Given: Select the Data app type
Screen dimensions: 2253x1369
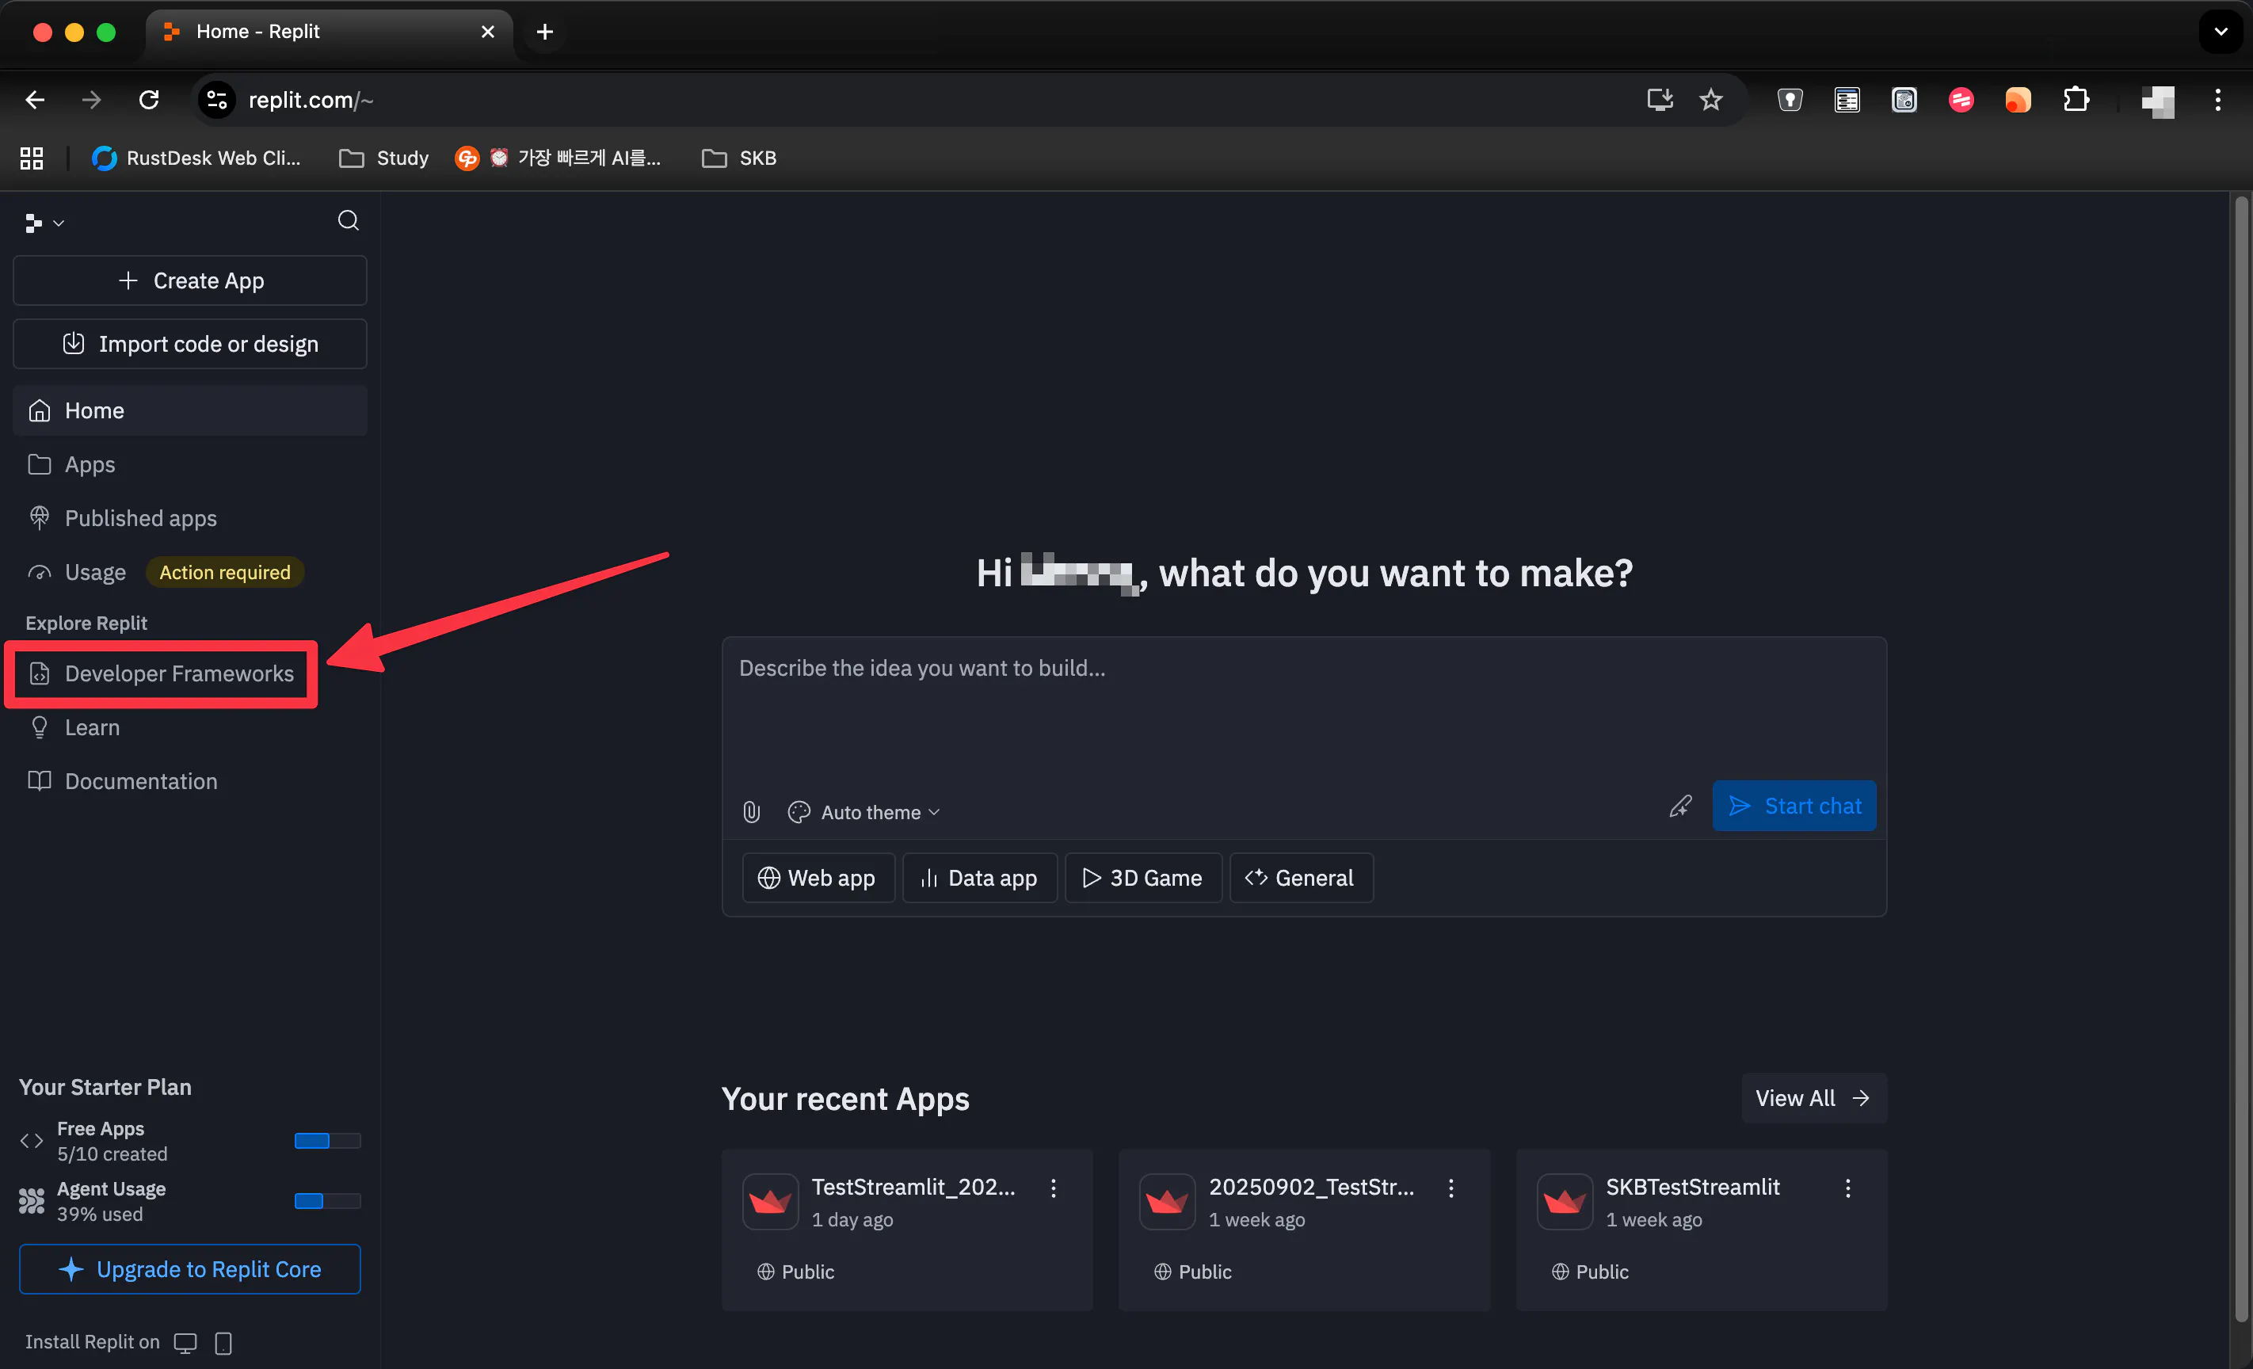Looking at the screenshot, I should (979, 878).
